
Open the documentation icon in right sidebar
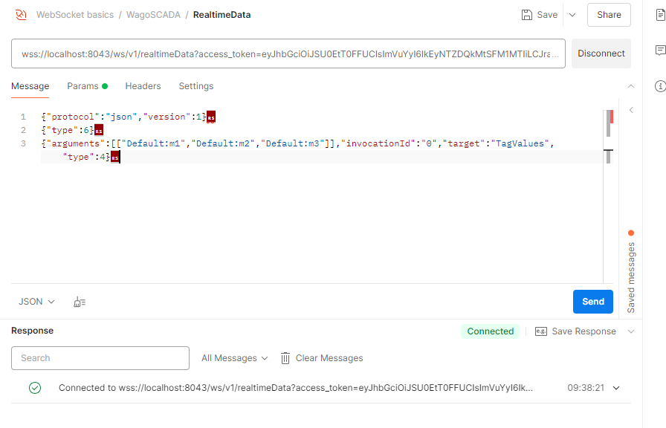pyautogui.click(x=660, y=15)
